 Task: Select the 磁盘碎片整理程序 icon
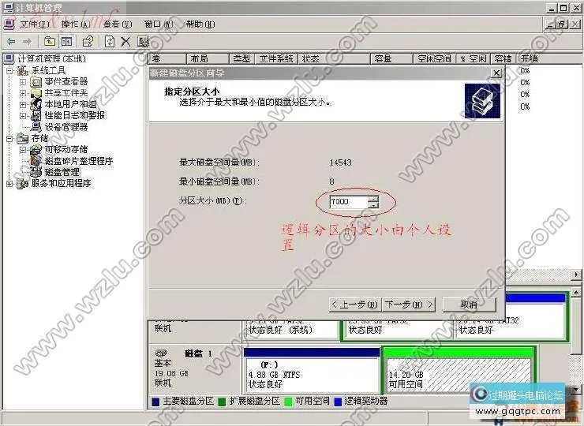[x=36, y=161]
